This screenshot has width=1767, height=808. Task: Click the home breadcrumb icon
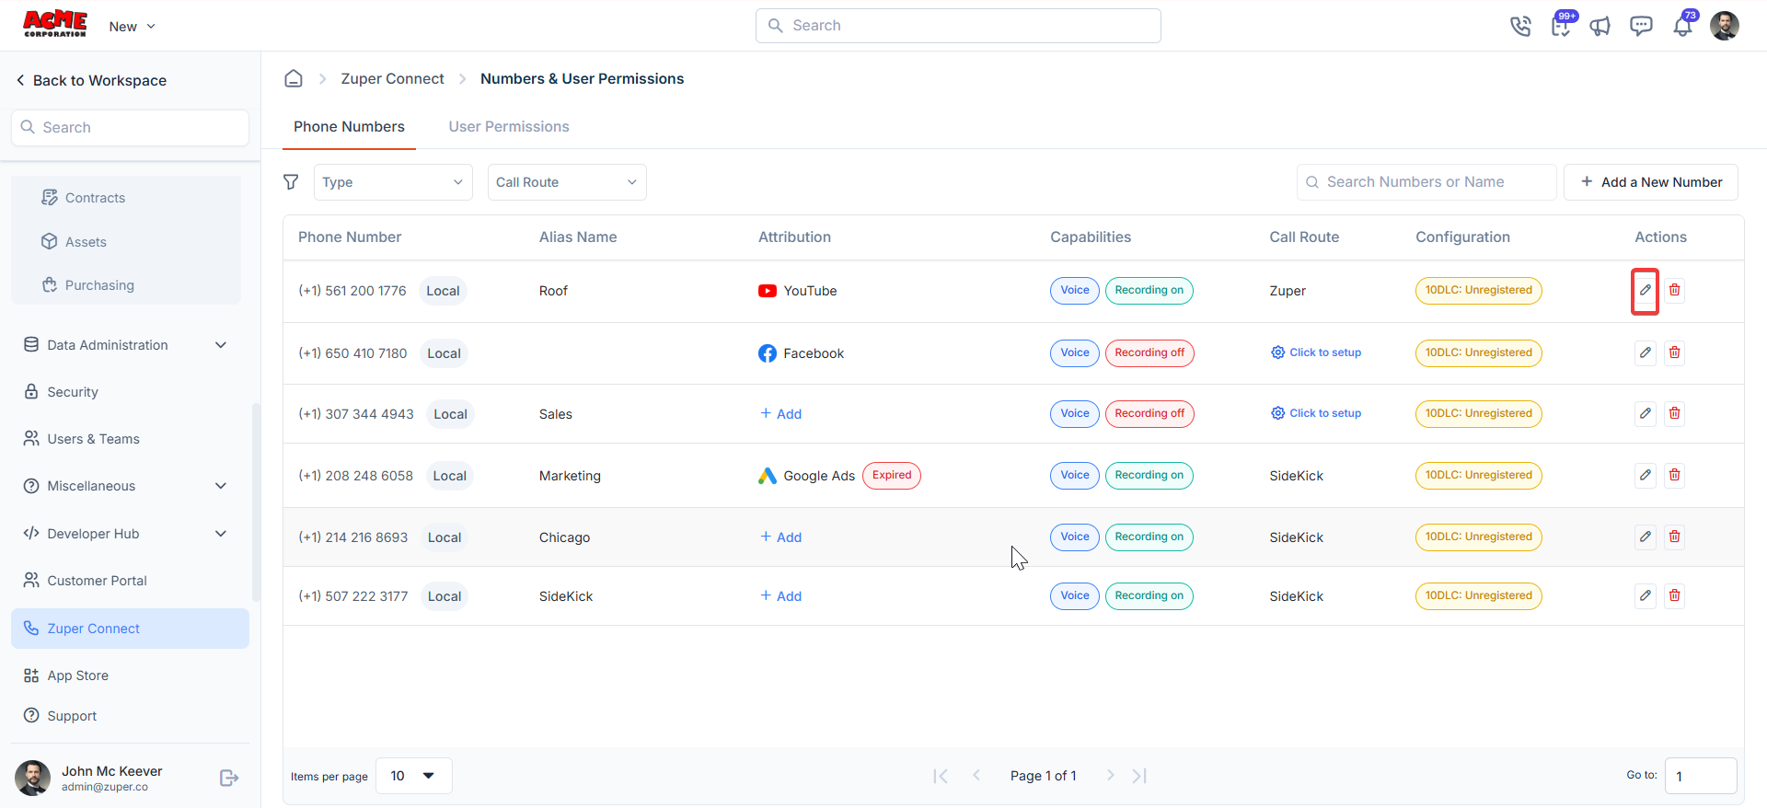[294, 79]
